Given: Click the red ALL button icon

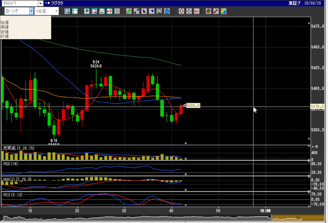Looking at the screenshot, I should (x=196, y=11).
